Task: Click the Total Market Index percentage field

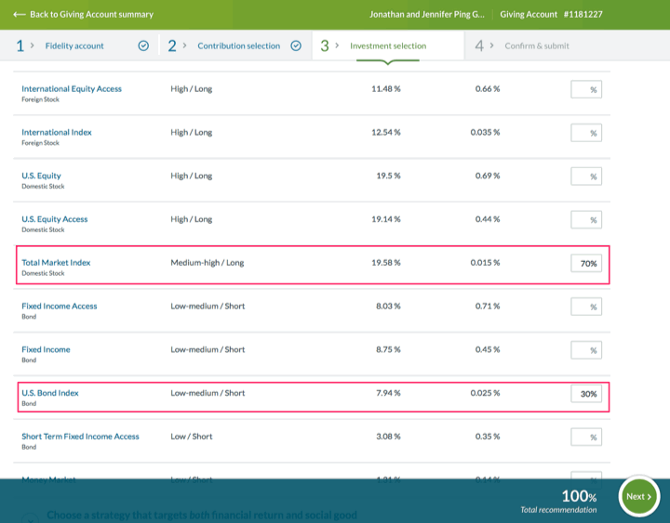Action: [586, 264]
